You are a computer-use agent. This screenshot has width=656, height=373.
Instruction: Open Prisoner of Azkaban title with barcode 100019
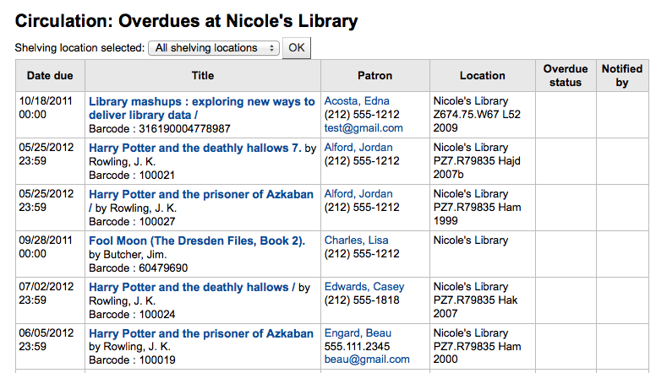point(200,333)
